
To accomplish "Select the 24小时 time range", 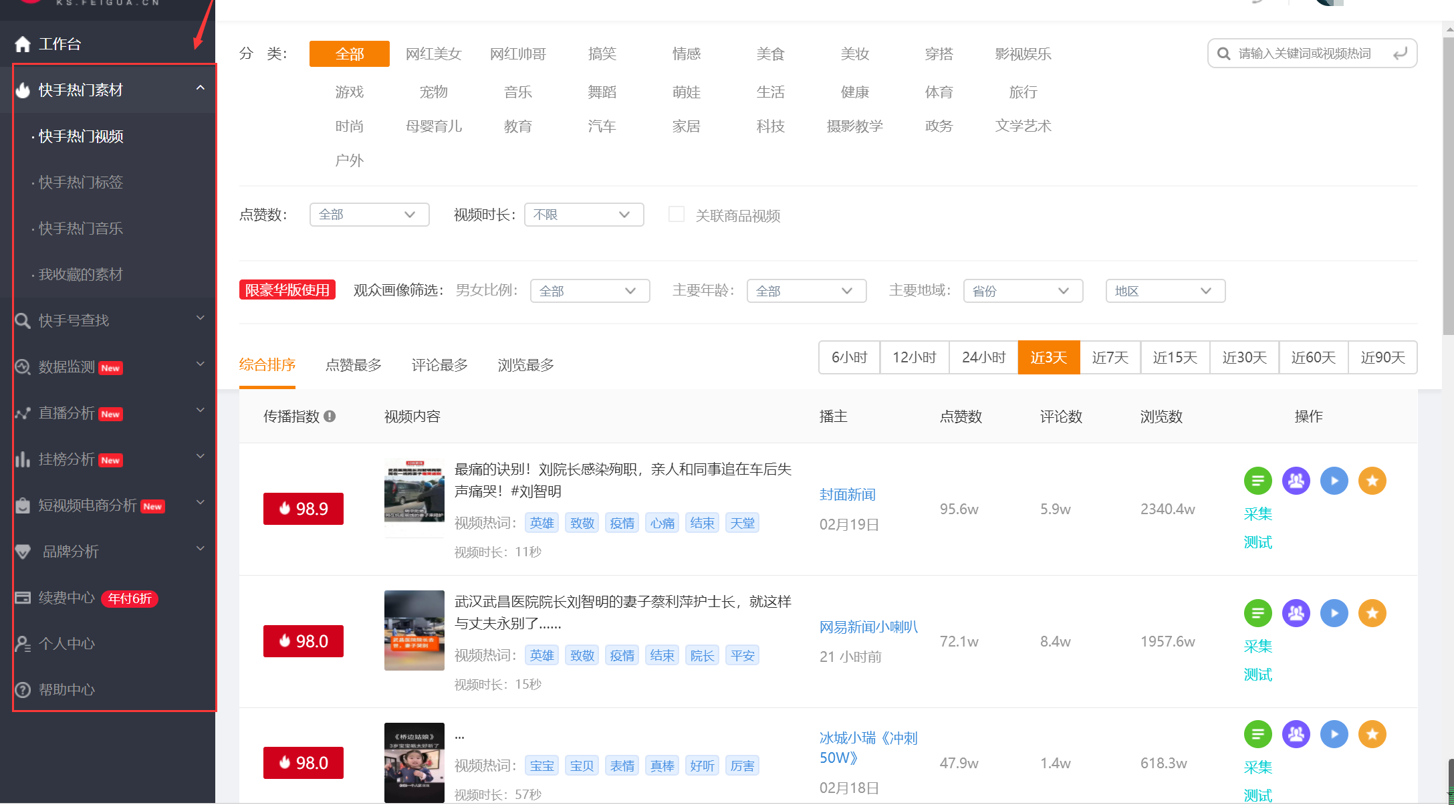I will (x=984, y=358).
